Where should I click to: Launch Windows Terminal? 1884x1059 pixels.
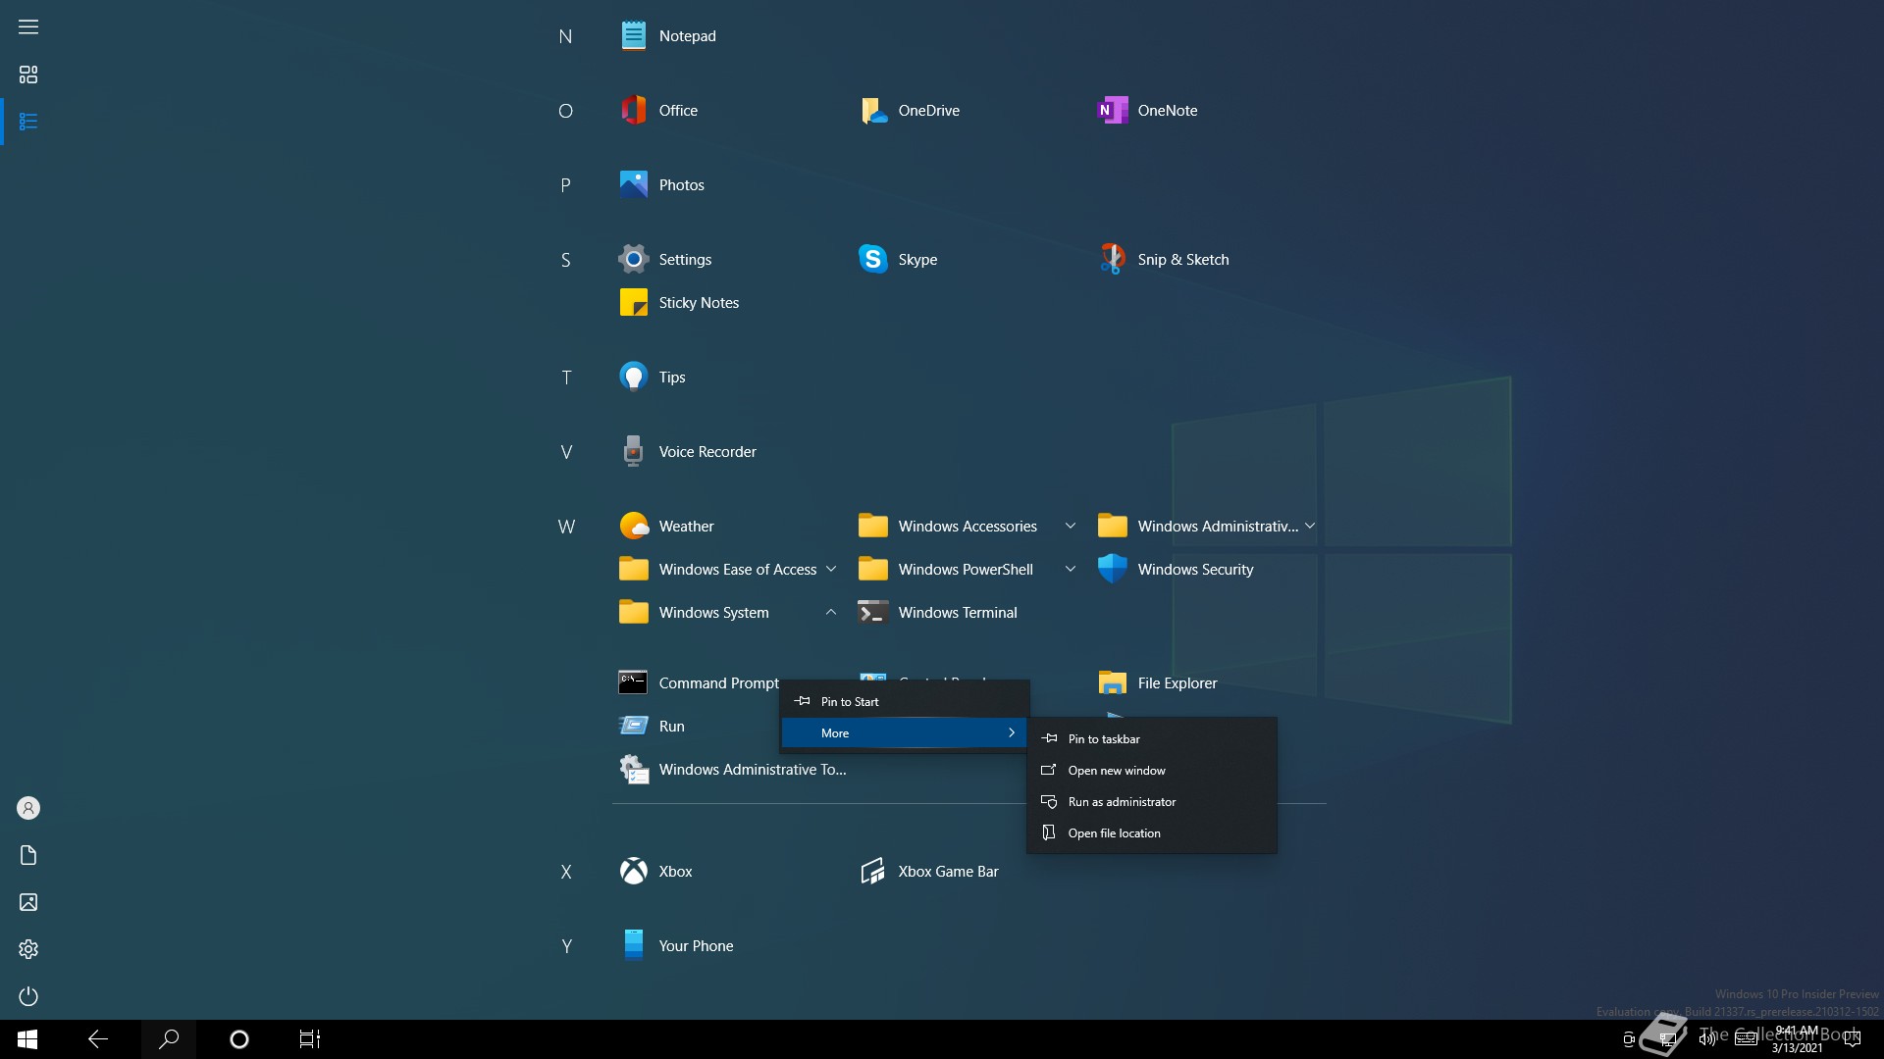click(938, 613)
